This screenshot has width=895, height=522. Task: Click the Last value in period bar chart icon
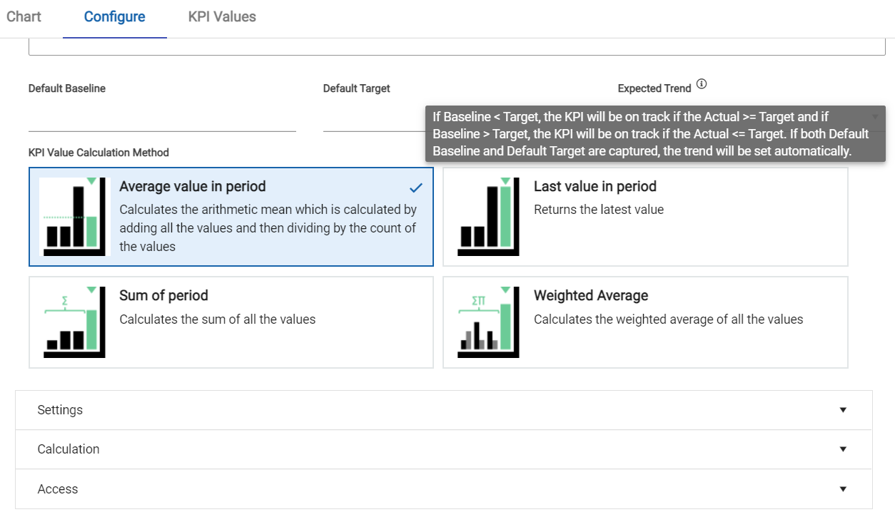point(487,216)
